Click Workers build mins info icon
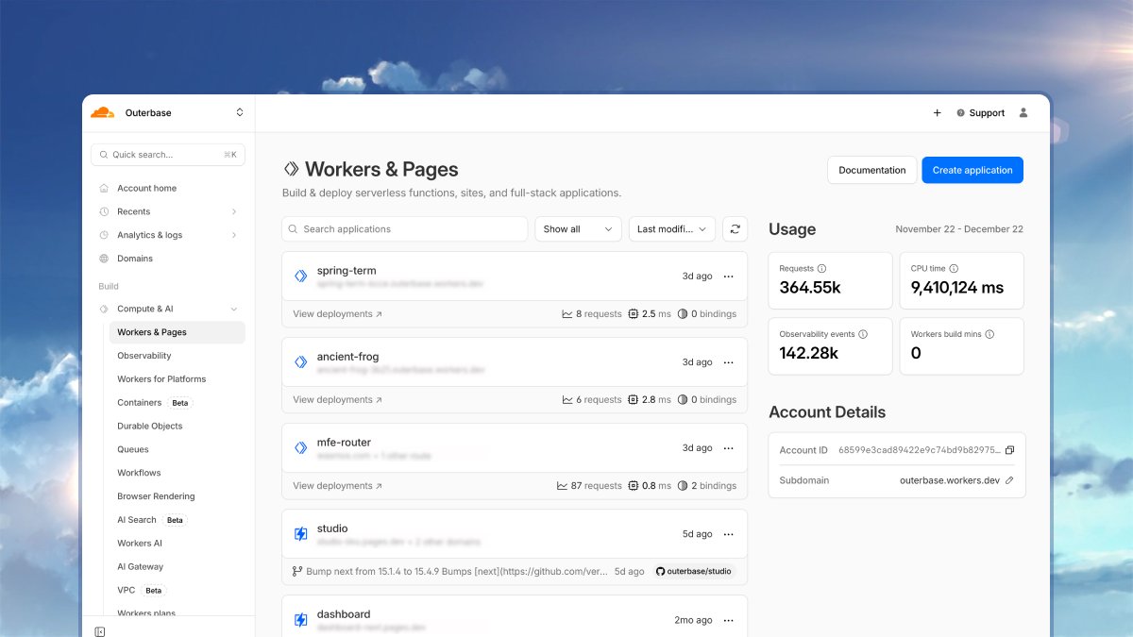This screenshot has height=637, width=1133. click(989, 334)
